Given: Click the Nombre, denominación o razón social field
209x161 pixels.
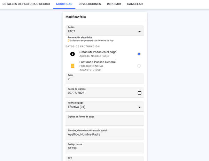Looking at the screenshot, I should click(x=104, y=134).
